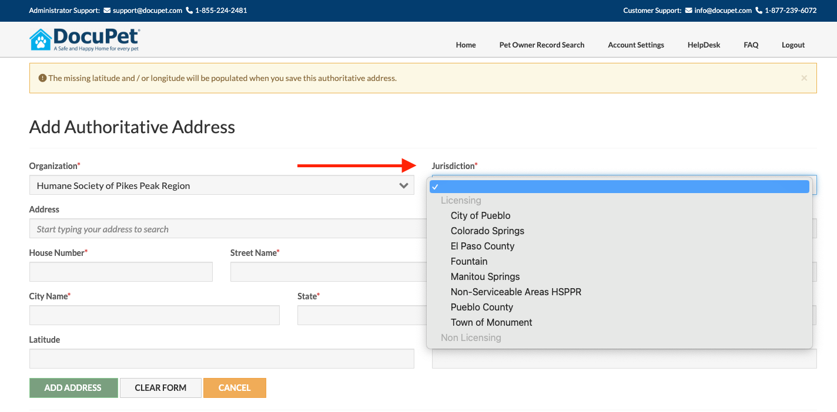Viewport: 837px width, 412px height.
Task: Click the State input field
Action: tap(362, 315)
